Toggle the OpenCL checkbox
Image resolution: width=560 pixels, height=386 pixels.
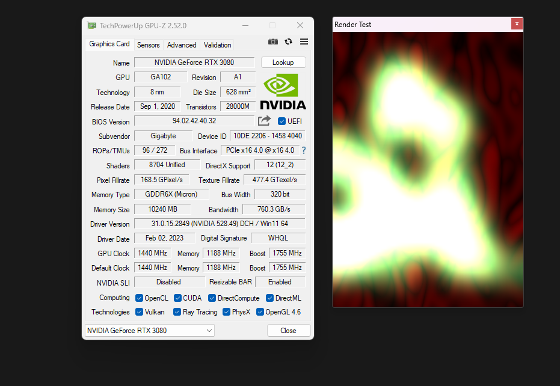140,298
